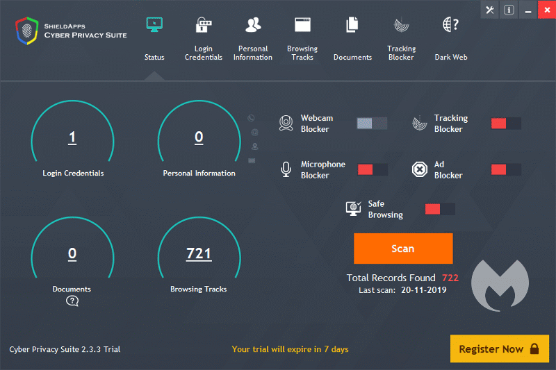Open the settings tools icon in the title bar
The height and width of the screenshot is (370, 556).
(x=490, y=10)
